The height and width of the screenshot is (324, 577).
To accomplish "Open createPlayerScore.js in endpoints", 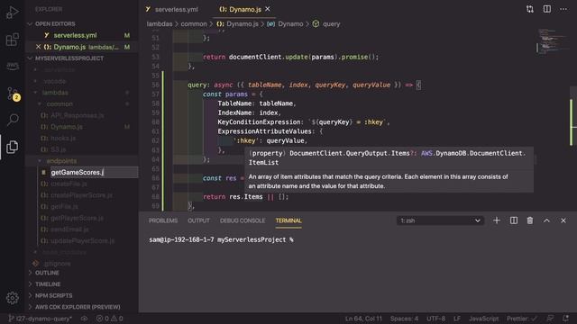I will coord(81,195).
